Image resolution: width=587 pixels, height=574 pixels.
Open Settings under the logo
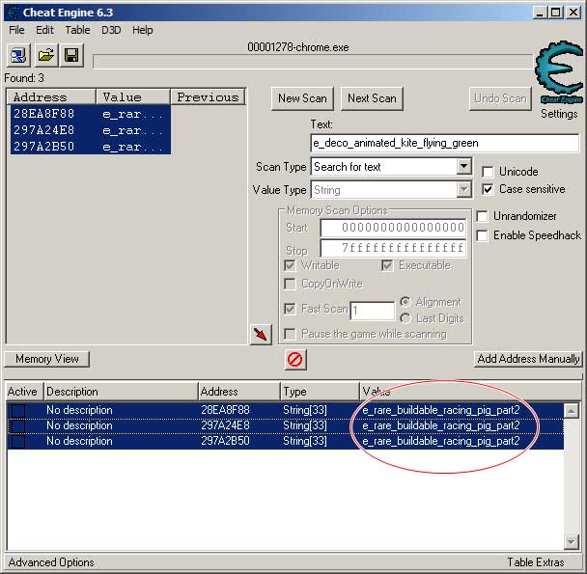coord(559,114)
